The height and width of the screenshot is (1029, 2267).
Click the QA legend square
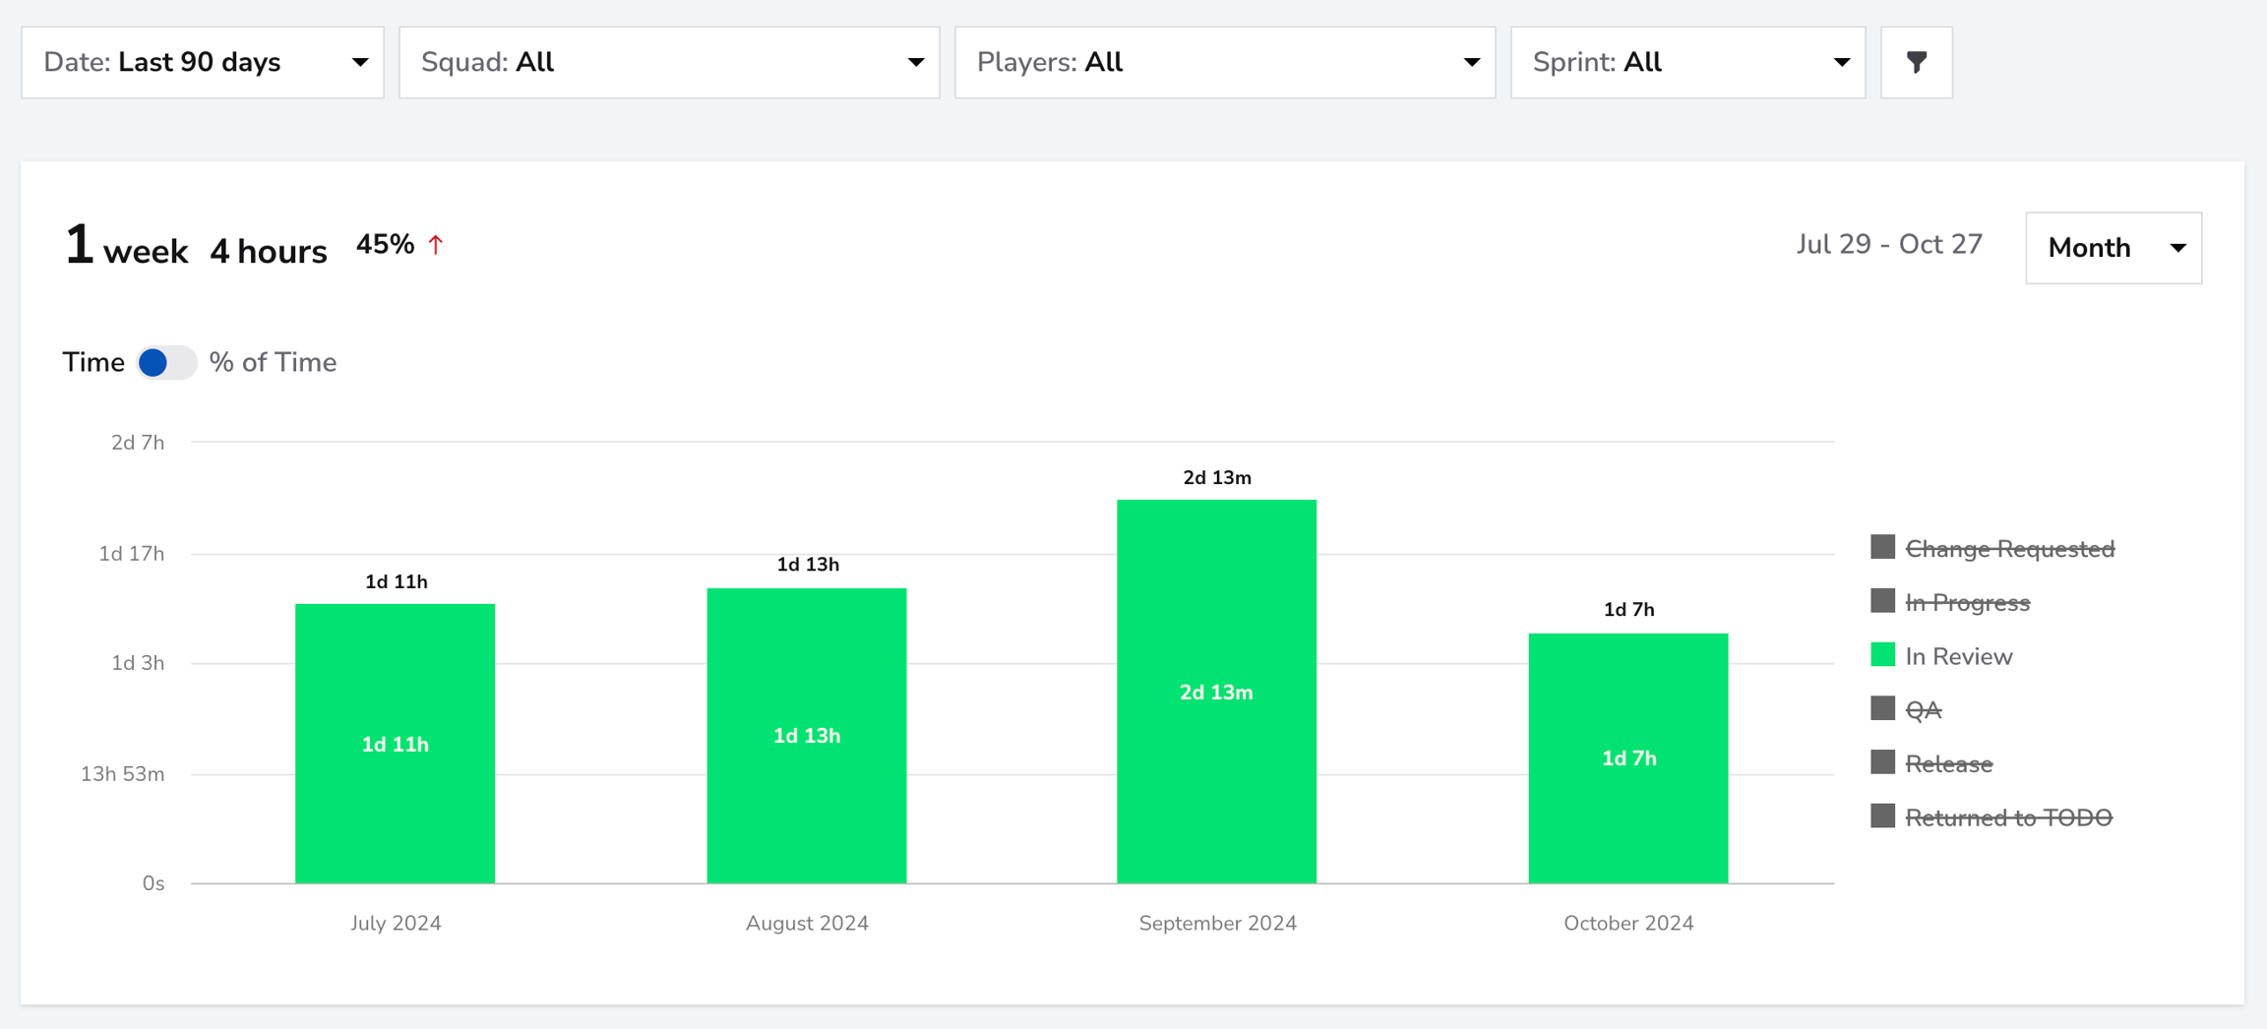pos(1882,708)
